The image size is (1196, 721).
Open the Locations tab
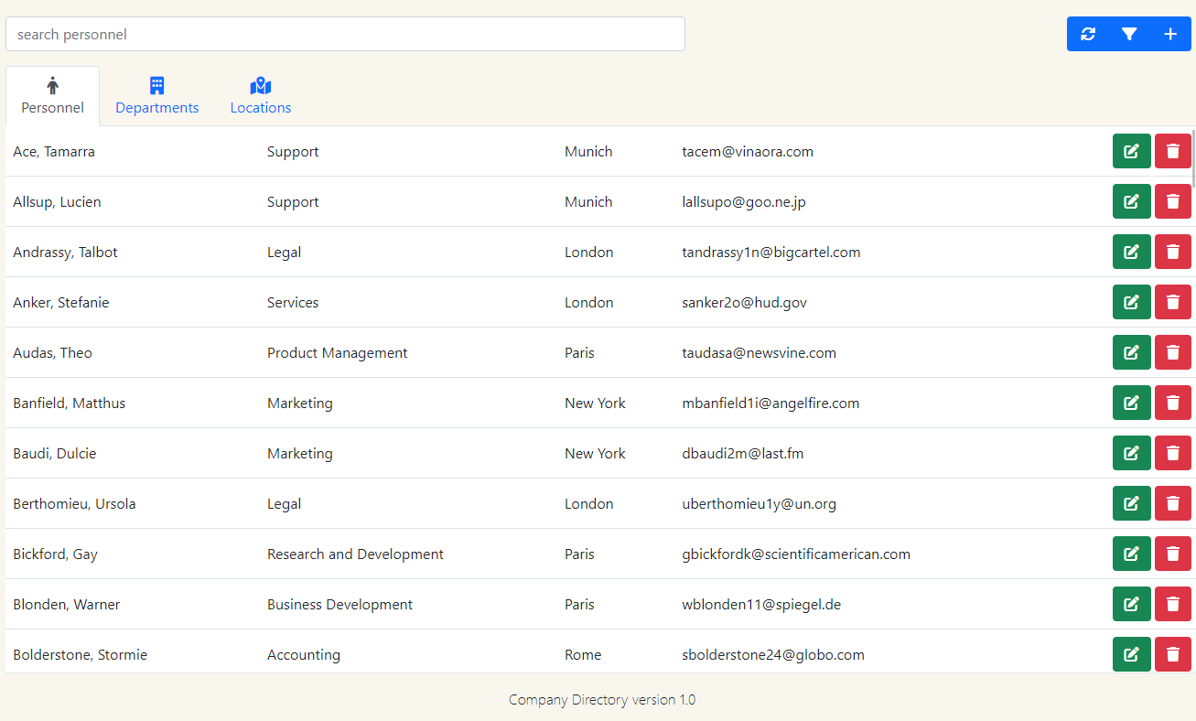click(261, 96)
